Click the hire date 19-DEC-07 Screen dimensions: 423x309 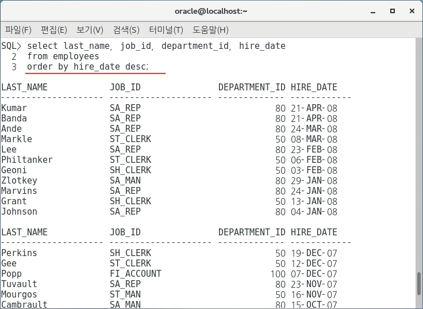click(x=314, y=253)
